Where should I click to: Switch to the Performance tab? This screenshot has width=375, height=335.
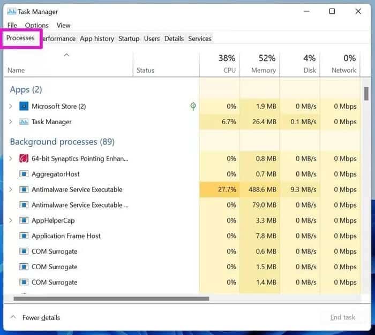point(59,39)
